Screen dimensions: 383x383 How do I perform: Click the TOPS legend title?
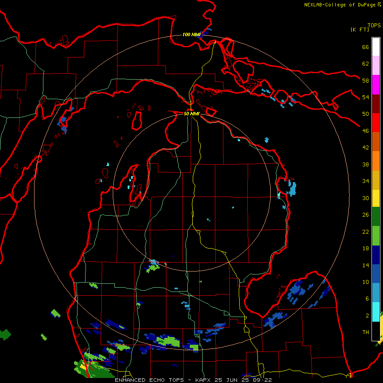pos(374,26)
